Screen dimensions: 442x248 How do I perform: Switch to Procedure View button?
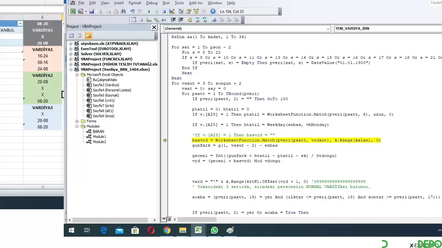click(164, 219)
